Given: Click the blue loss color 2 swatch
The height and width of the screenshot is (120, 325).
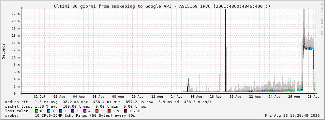Looking at the screenshot, I should coord(61,111).
